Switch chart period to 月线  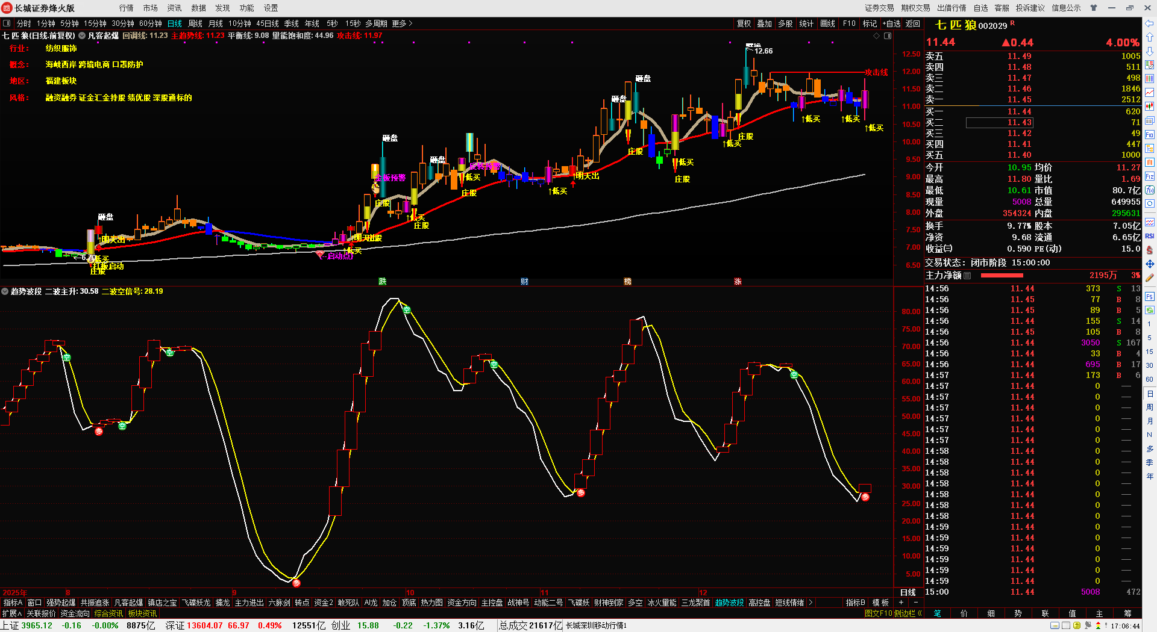point(216,23)
